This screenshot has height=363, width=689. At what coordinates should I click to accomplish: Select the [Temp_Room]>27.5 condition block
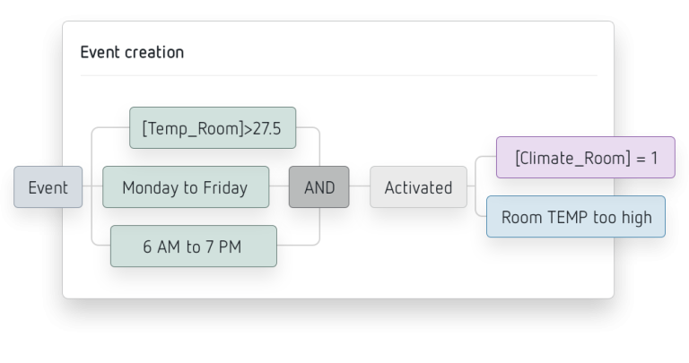click(x=213, y=128)
